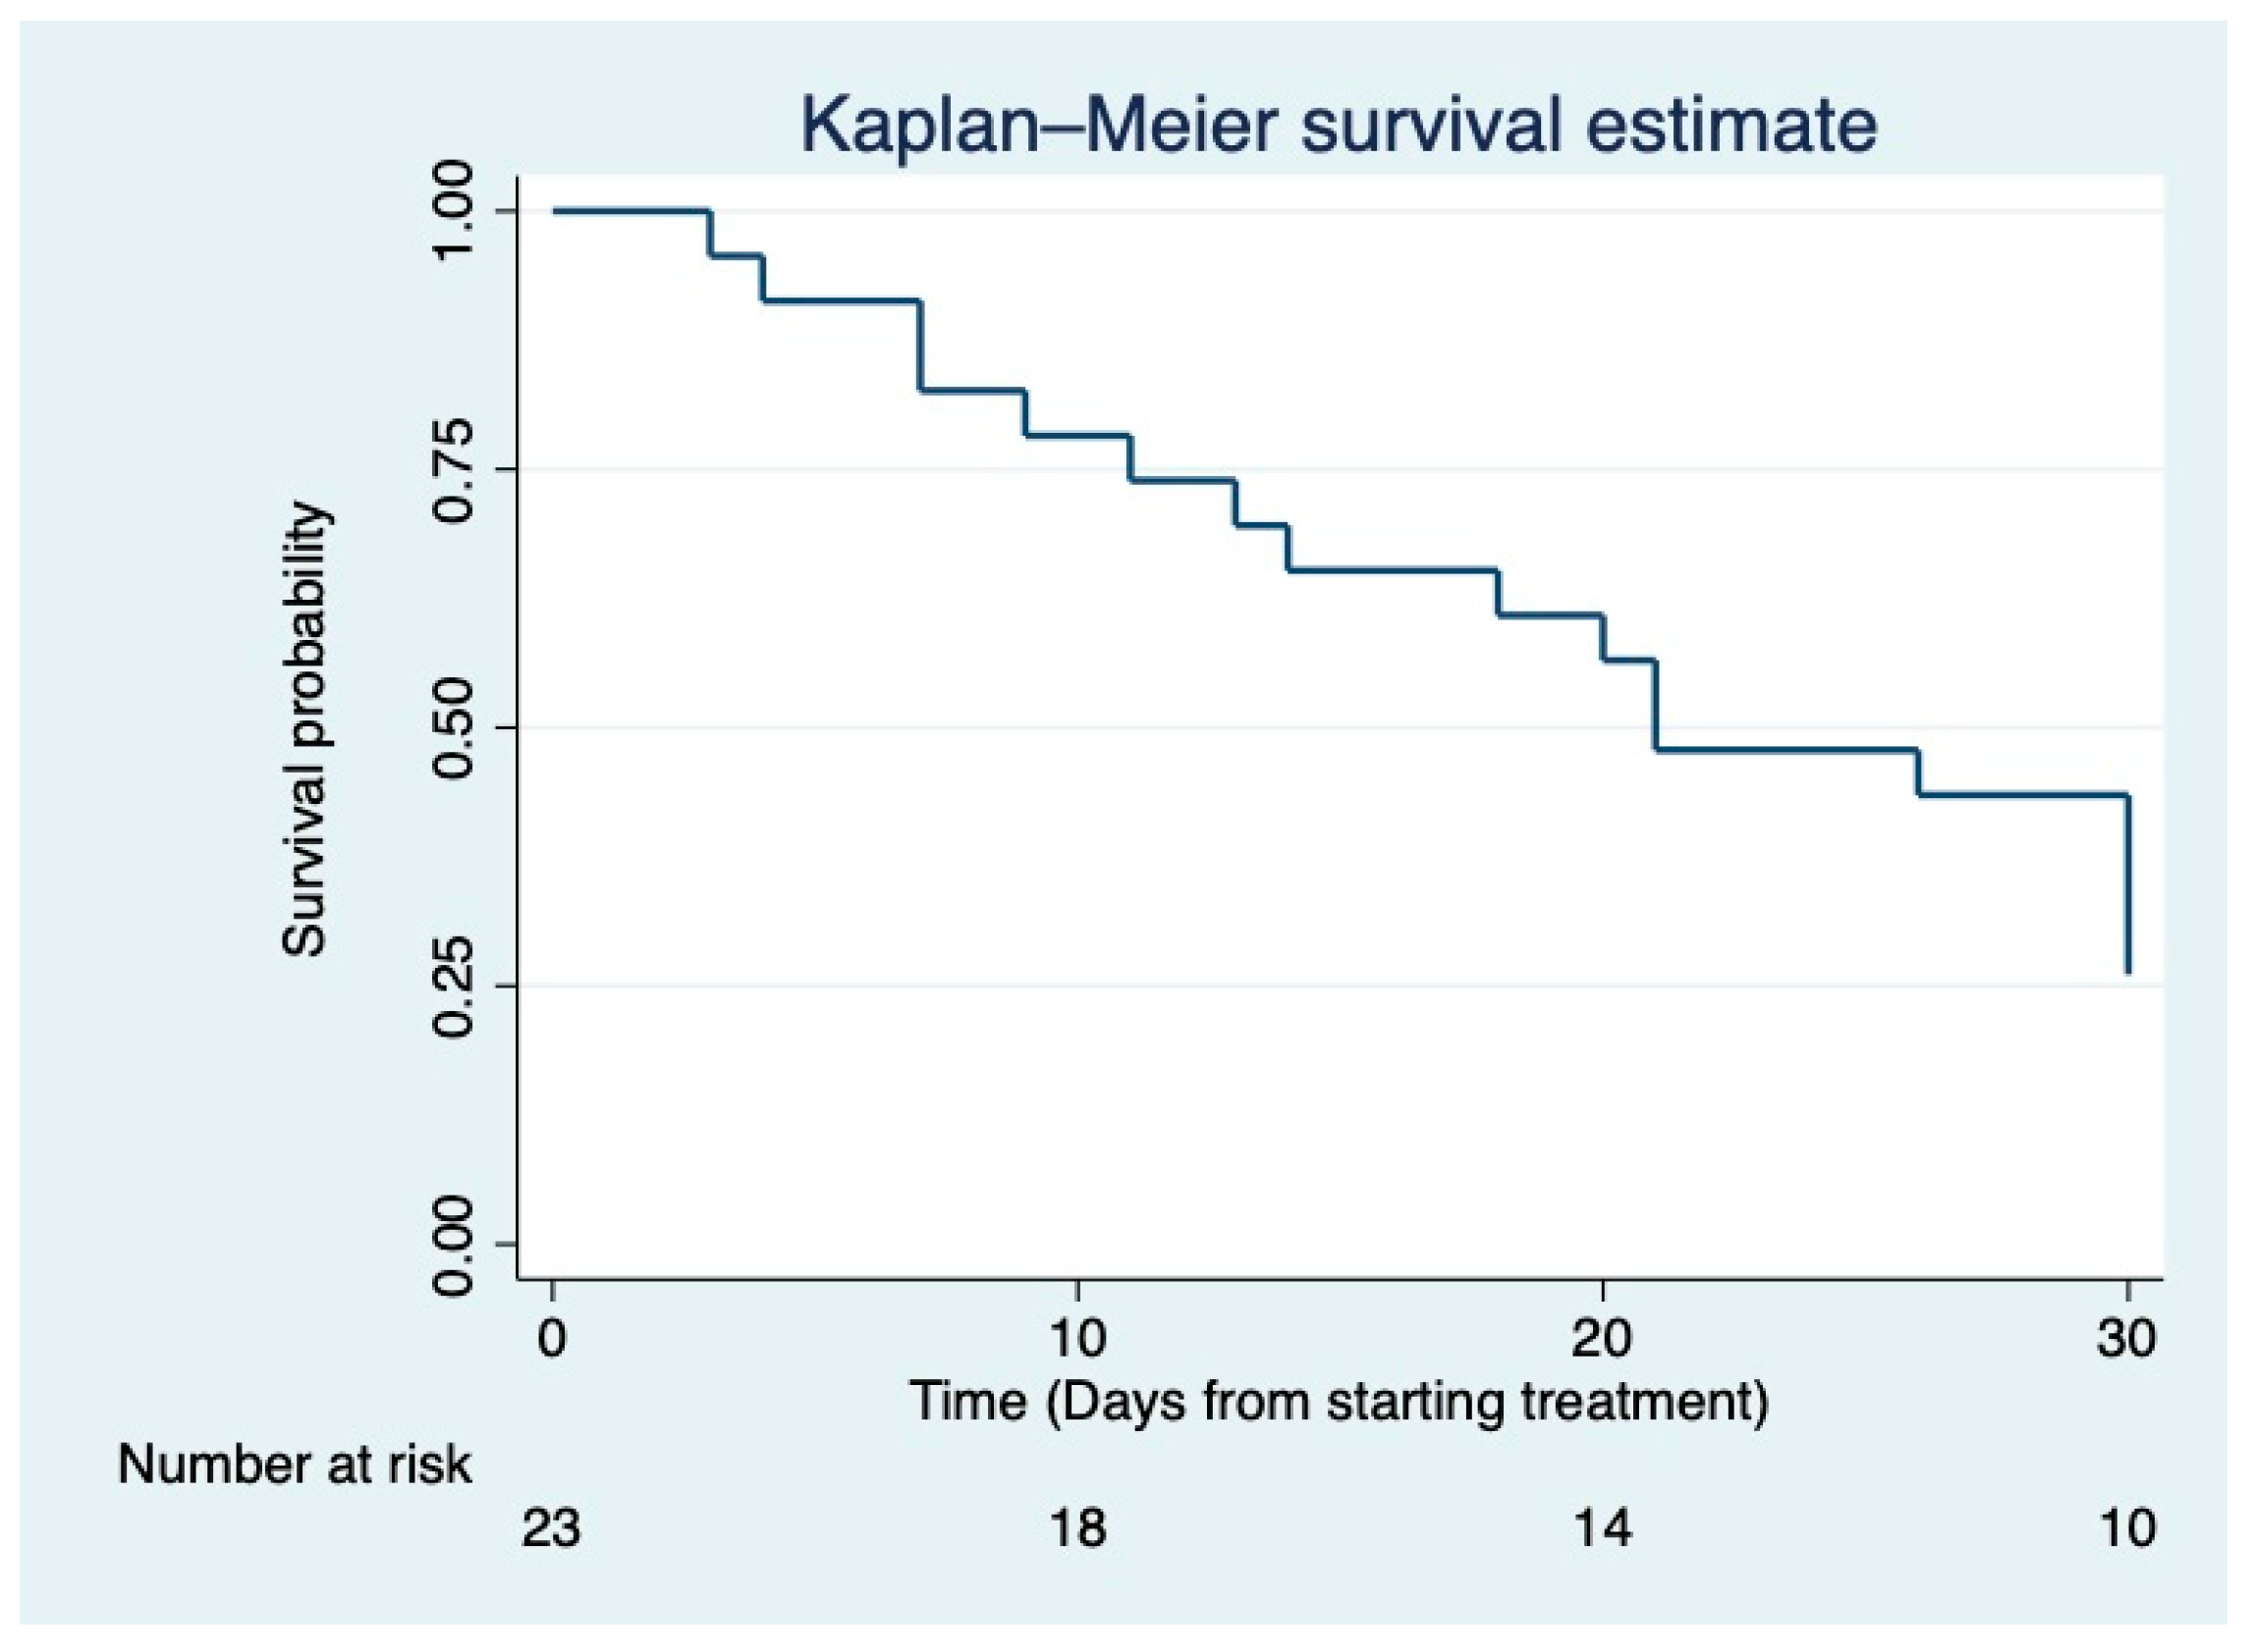
Task: Click the number at risk value 14
Action: (1603, 1528)
